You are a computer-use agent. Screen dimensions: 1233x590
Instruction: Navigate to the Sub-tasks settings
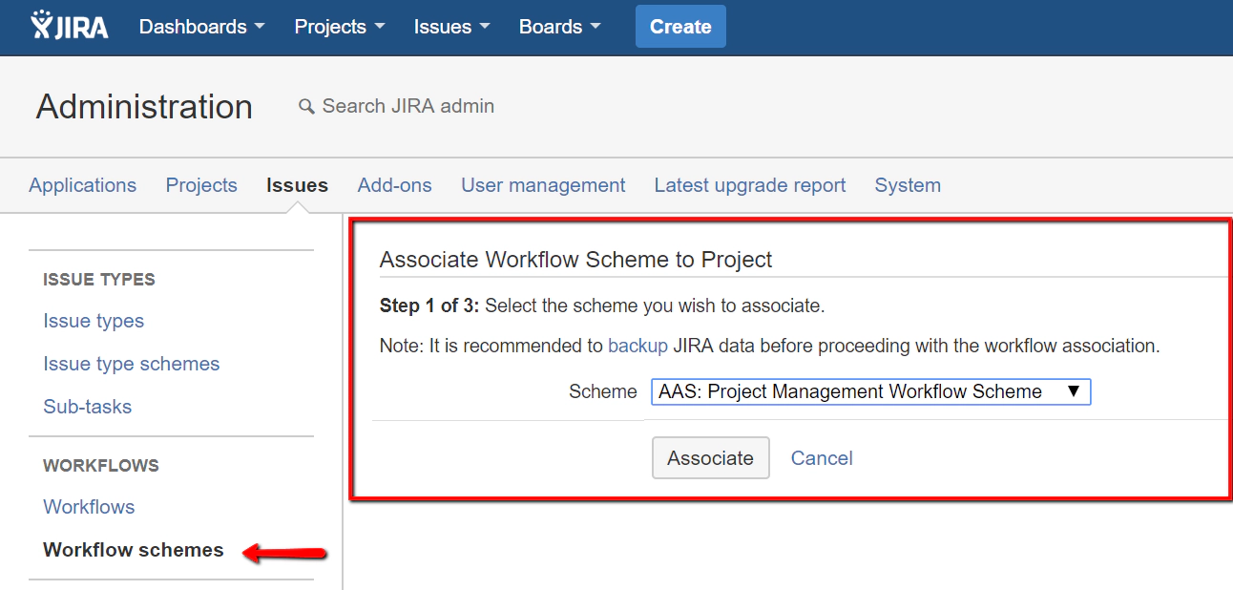(x=87, y=407)
